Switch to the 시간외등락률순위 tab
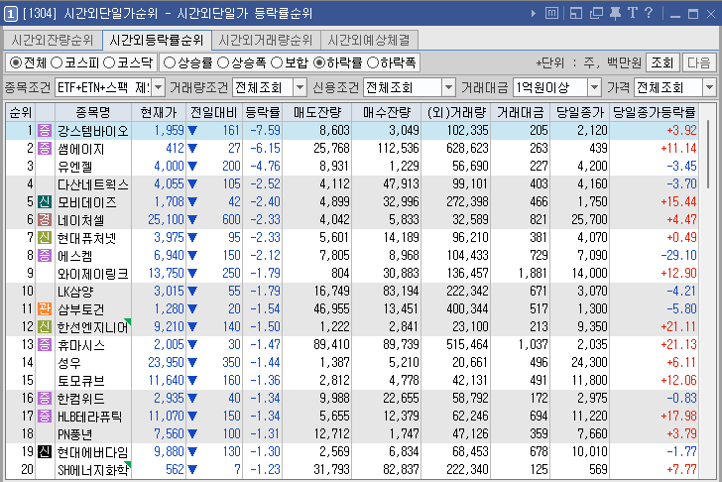 click(157, 40)
